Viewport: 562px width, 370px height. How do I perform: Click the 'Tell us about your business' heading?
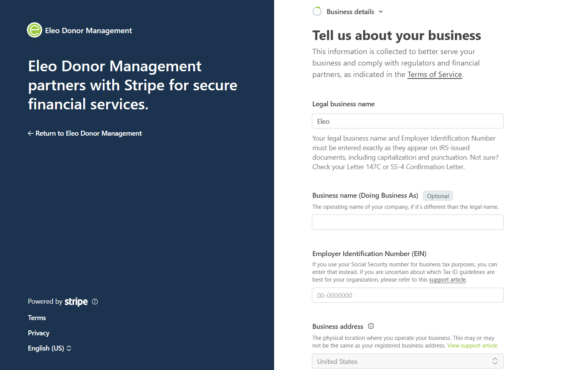(x=397, y=35)
